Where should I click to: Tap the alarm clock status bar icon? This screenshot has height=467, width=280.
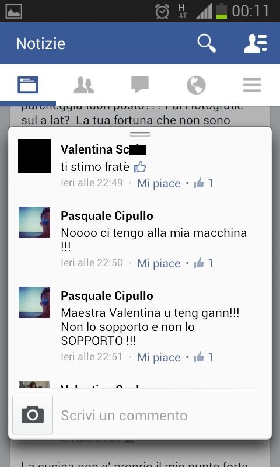pos(162,11)
